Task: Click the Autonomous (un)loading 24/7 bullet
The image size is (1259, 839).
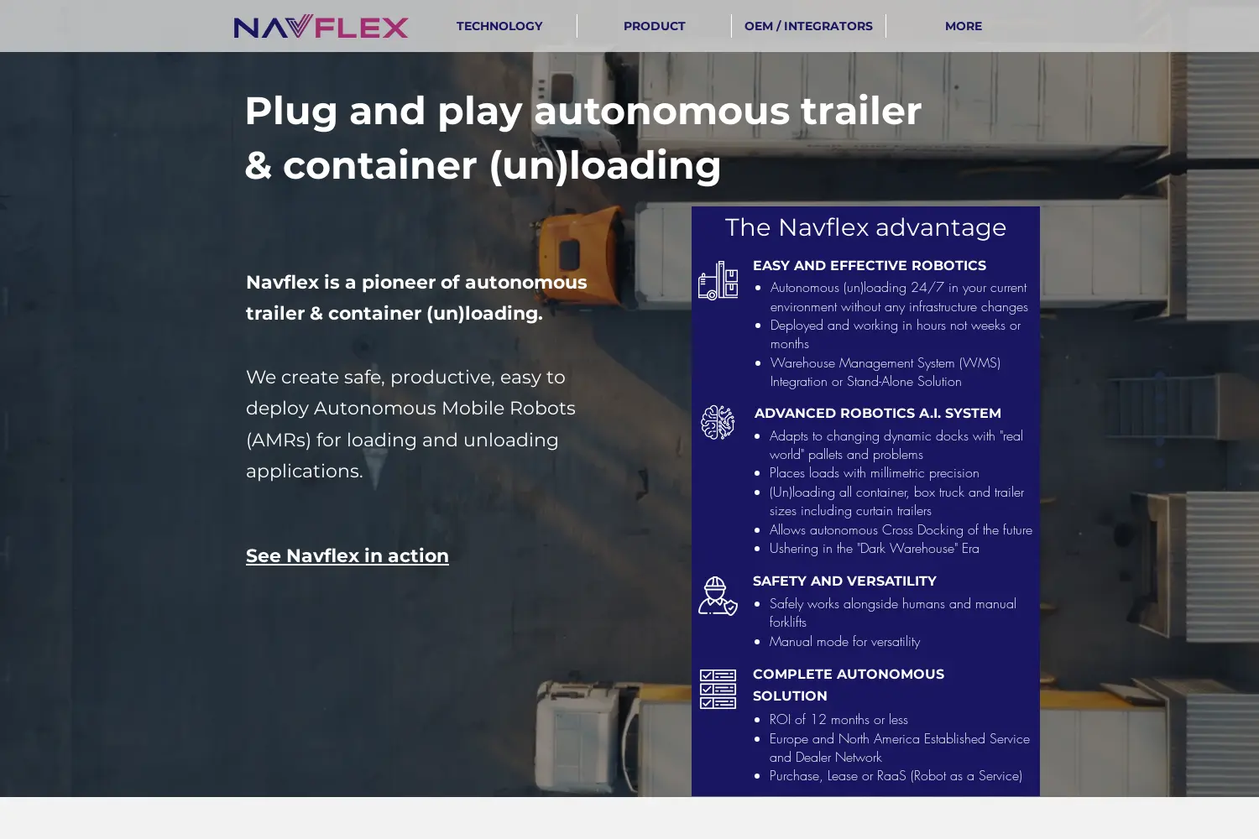Action: click(x=899, y=297)
